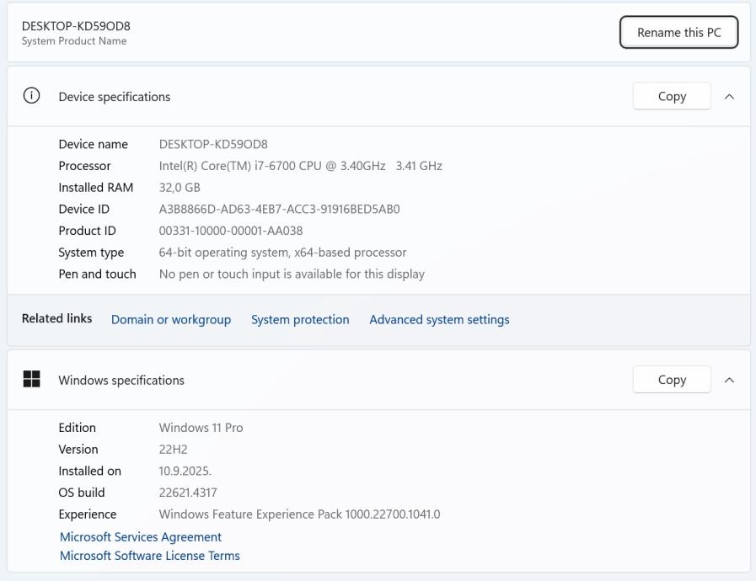Click Rename this PC button
The height and width of the screenshot is (581, 756).
tap(678, 33)
